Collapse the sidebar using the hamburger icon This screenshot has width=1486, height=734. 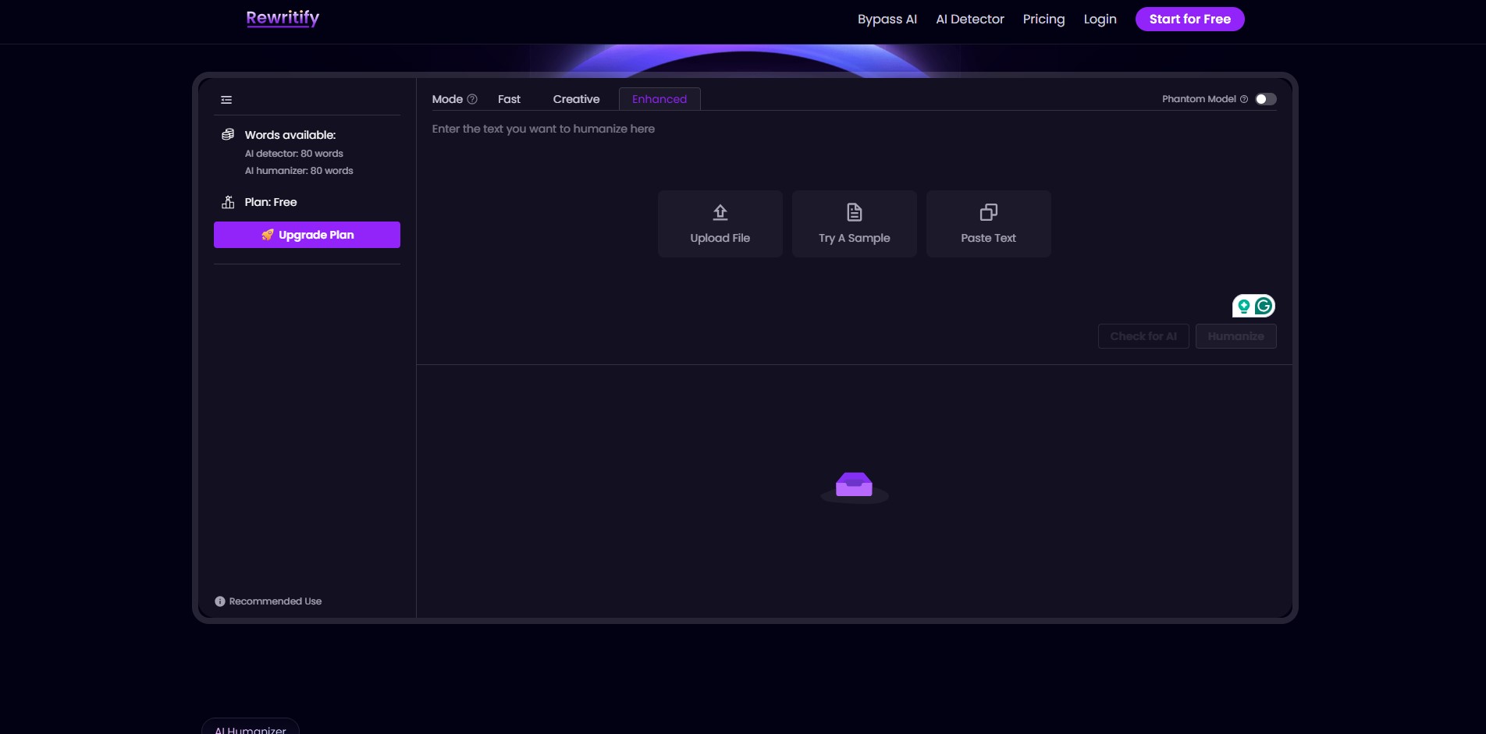(226, 99)
